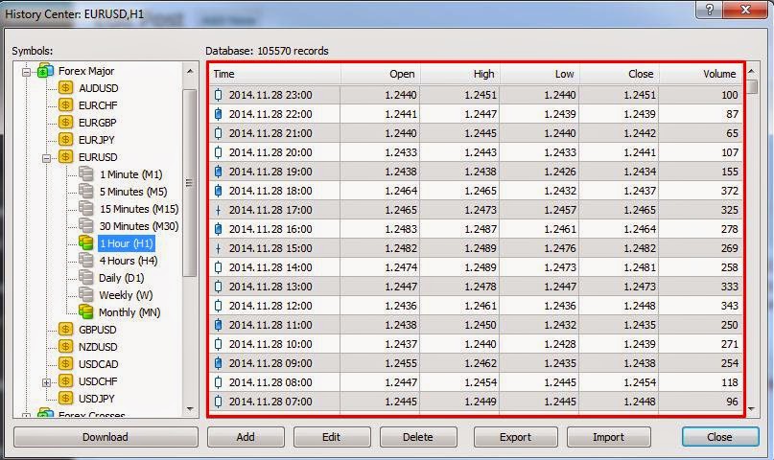Click the High column header
Screen dimensions: 774x460
coord(460,74)
